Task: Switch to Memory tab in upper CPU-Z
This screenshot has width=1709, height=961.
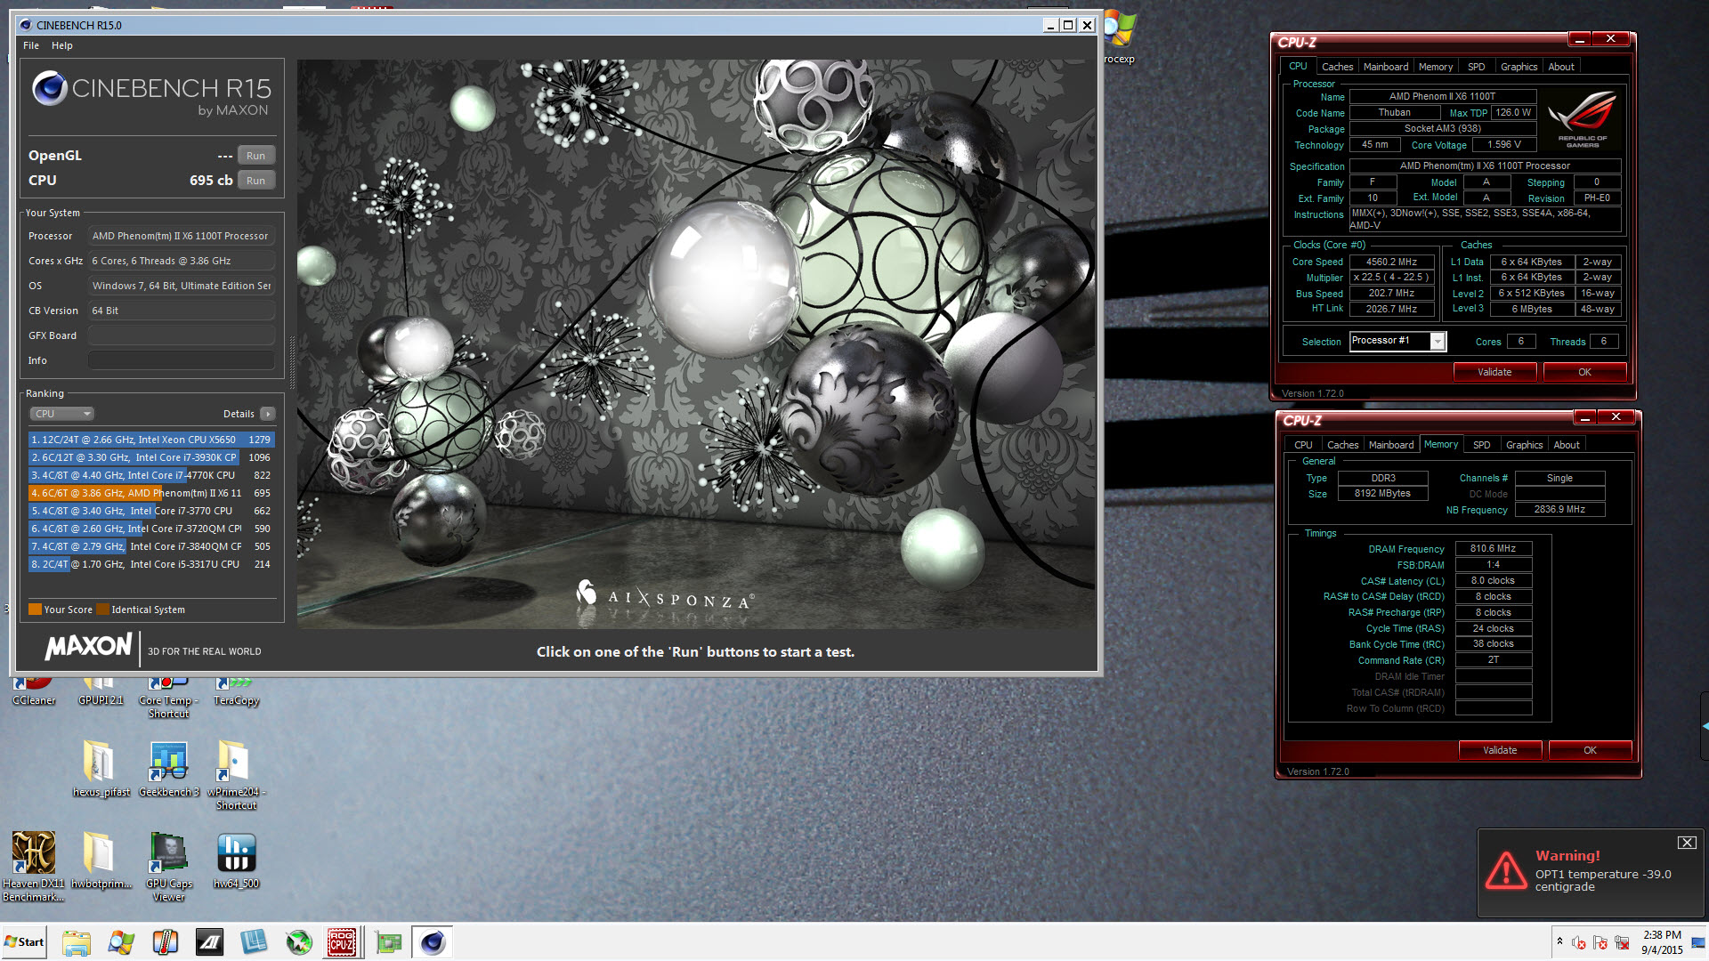Action: pyautogui.click(x=1436, y=67)
